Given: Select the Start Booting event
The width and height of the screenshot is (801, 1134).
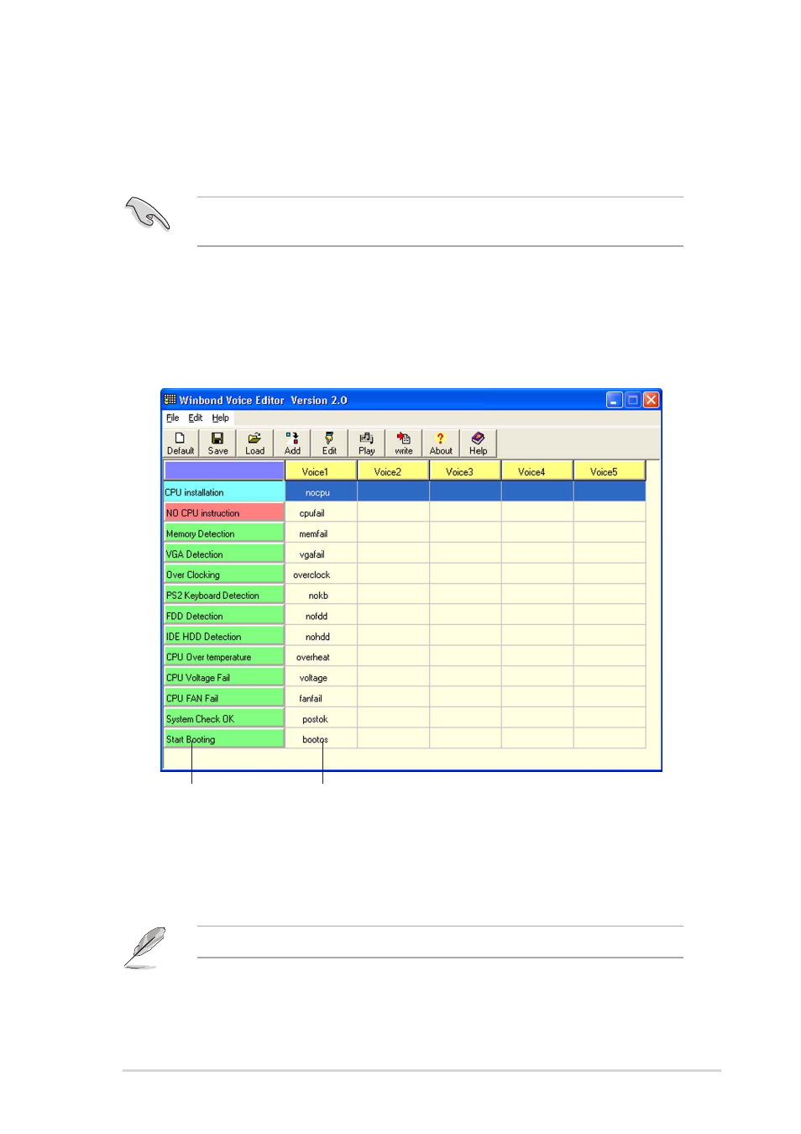Looking at the screenshot, I should tap(224, 739).
